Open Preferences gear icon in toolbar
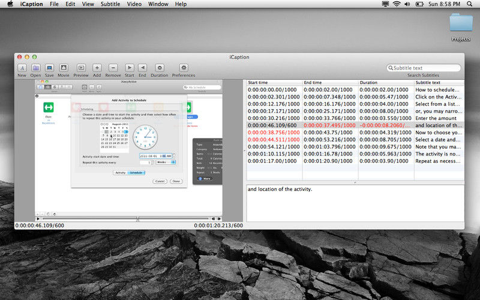Viewport: 480px width, 300px height. coord(184,68)
